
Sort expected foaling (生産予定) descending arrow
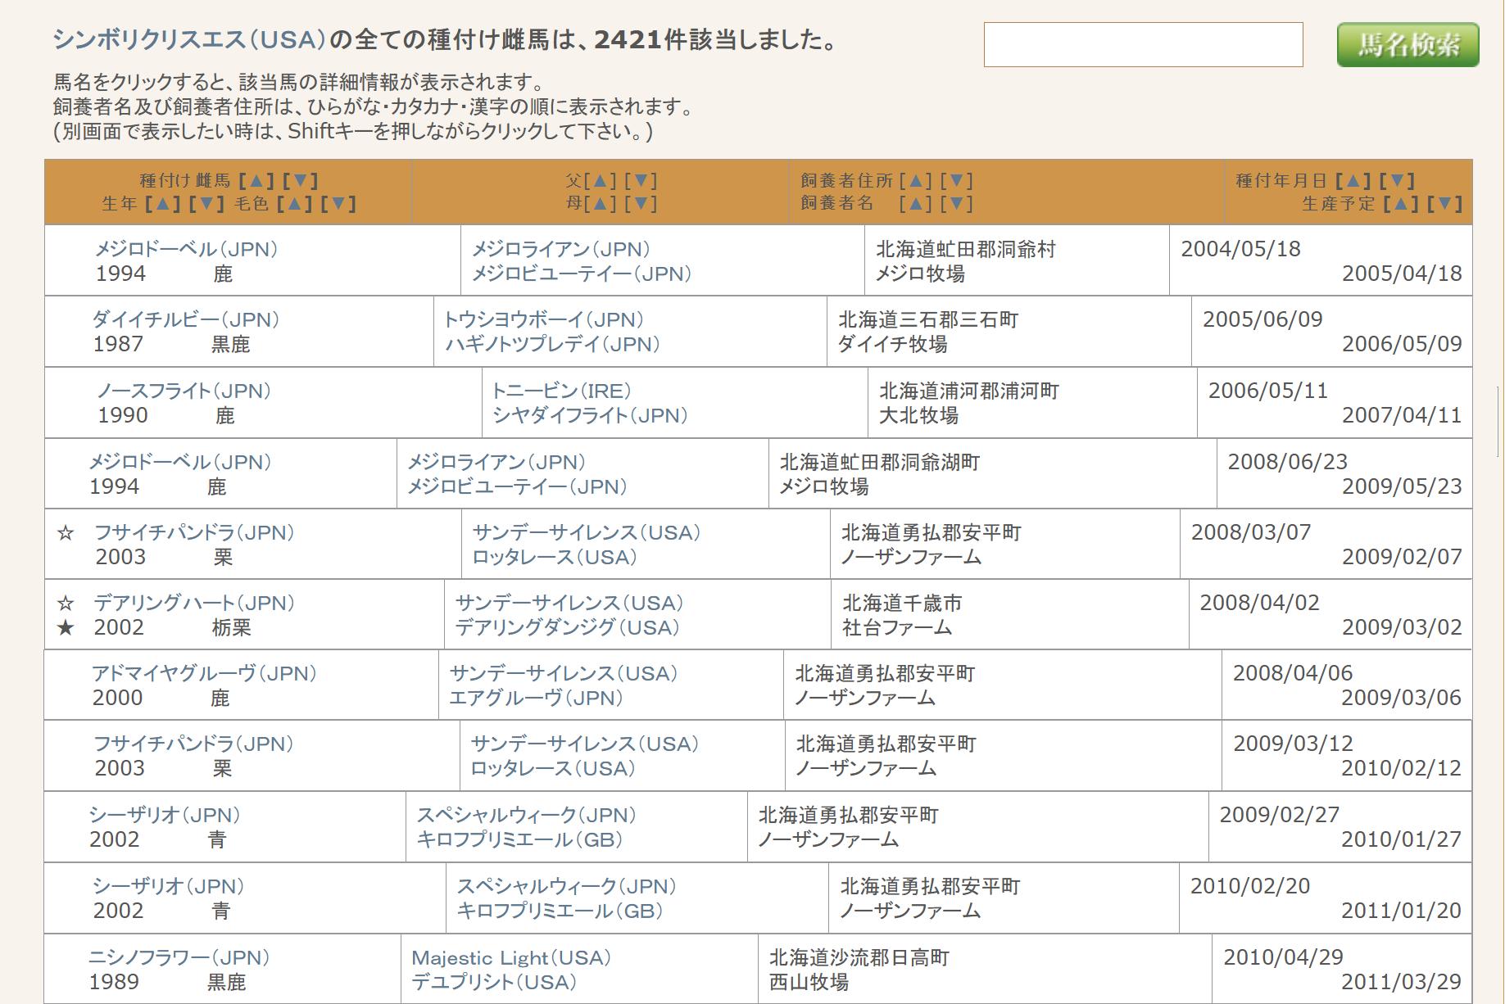[x=1444, y=204]
